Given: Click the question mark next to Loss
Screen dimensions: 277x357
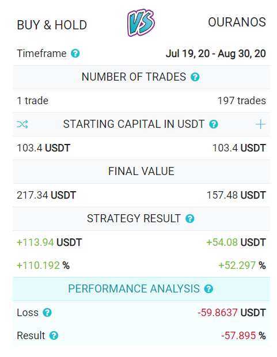Looking at the screenshot, I should [47, 313].
